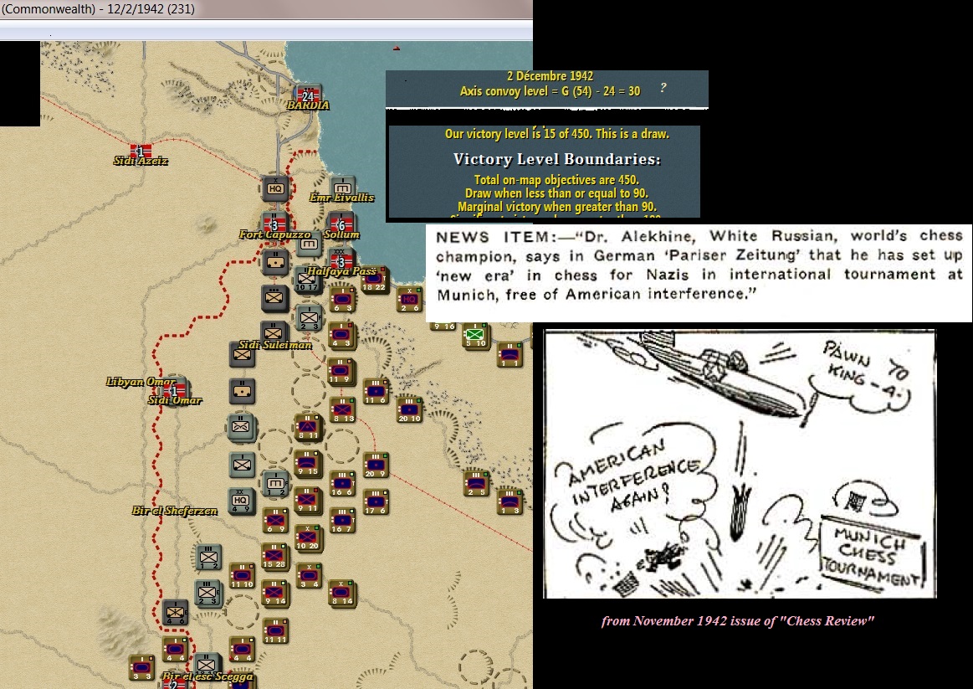Image resolution: width=973 pixels, height=689 pixels.
Task: Click 'Our victory level is 15 of 450' text
Action: click(x=556, y=133)
